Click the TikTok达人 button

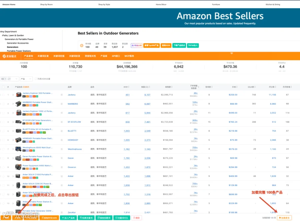[x=193, y=46]
